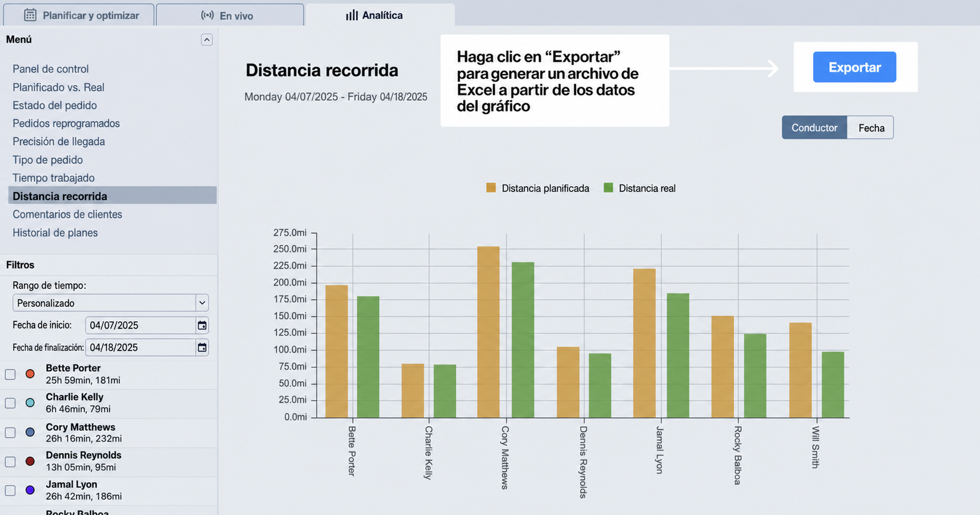Click the Bette Porter driver name in filters

click(73, 368)
